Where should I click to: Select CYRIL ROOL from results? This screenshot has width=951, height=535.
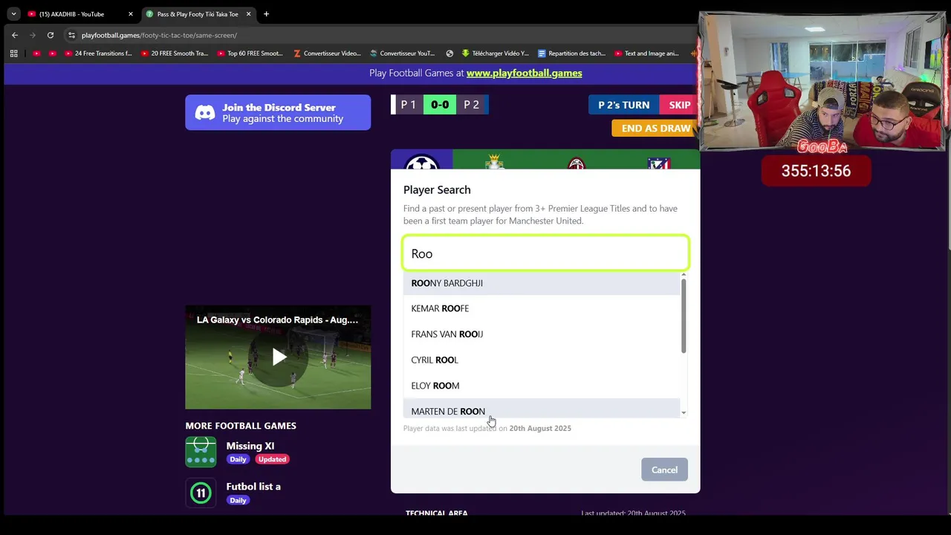542,360
